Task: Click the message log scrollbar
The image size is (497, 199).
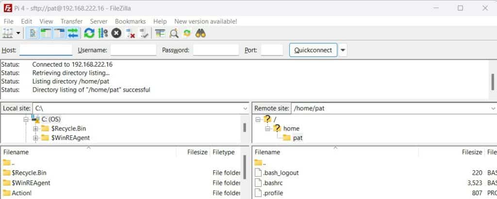Action: (493, 82)
